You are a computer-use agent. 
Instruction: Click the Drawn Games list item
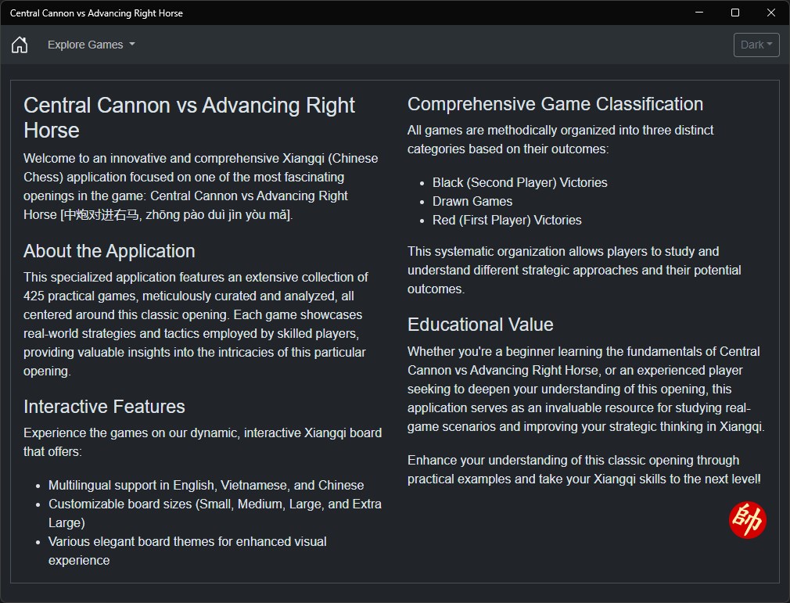(x=472, y=201)
